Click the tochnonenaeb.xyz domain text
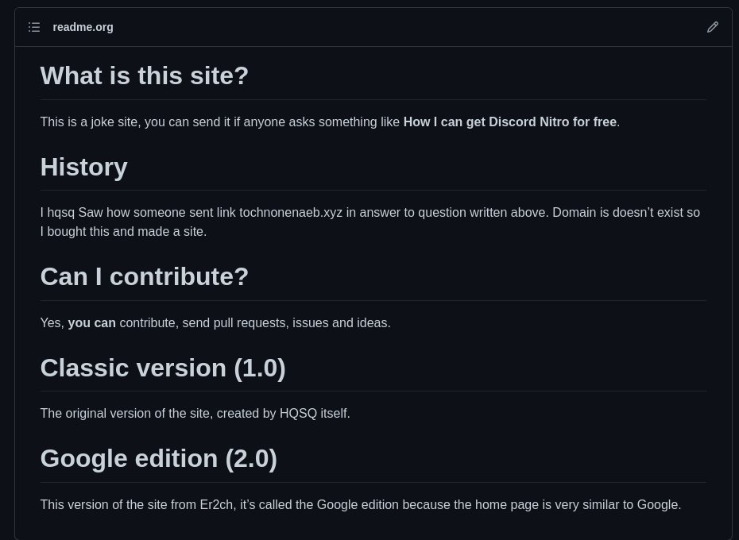Screen dimensions: 739x540 291,213
